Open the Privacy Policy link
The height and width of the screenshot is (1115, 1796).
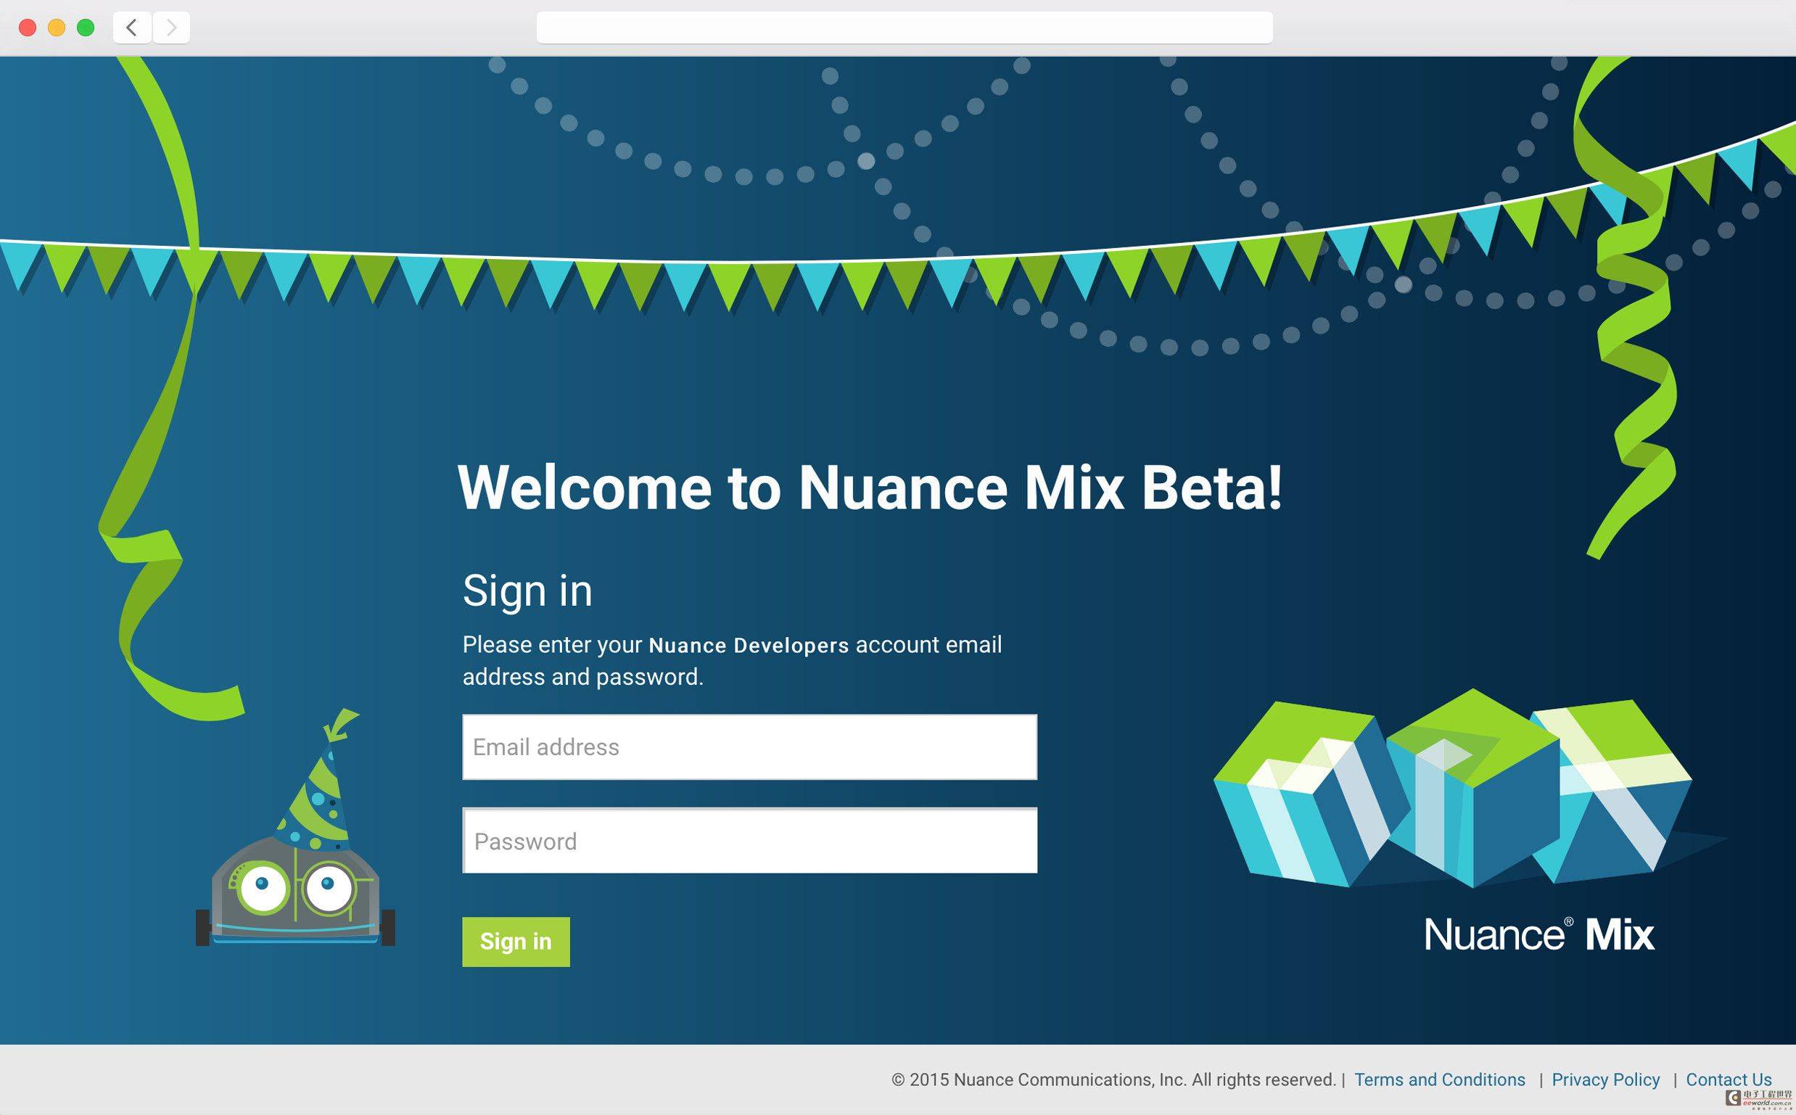(1606, 1079)
